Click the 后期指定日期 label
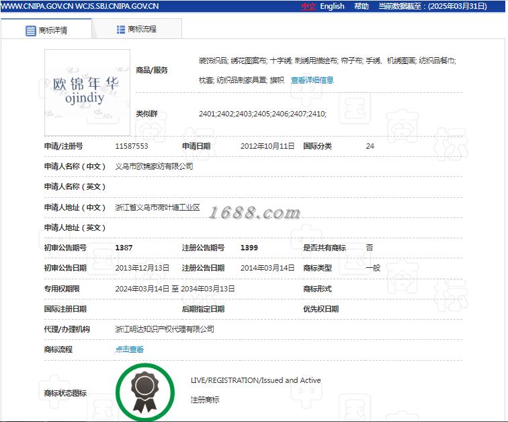The width and height of the screenshot is (508, 422). click(x=203, y=310)
